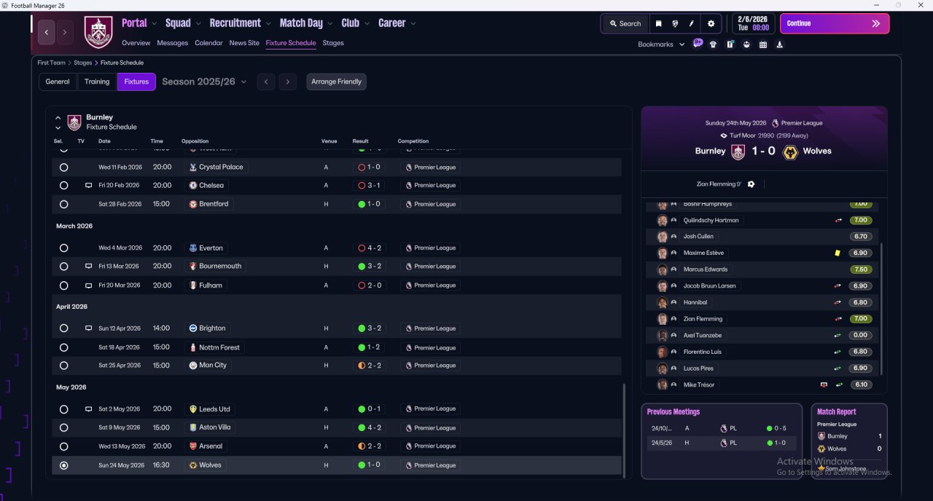Open the messages bubble with 9+ badge
This screenshot has height=501, width=933.
pyautogui.click(x=698, y=44)
